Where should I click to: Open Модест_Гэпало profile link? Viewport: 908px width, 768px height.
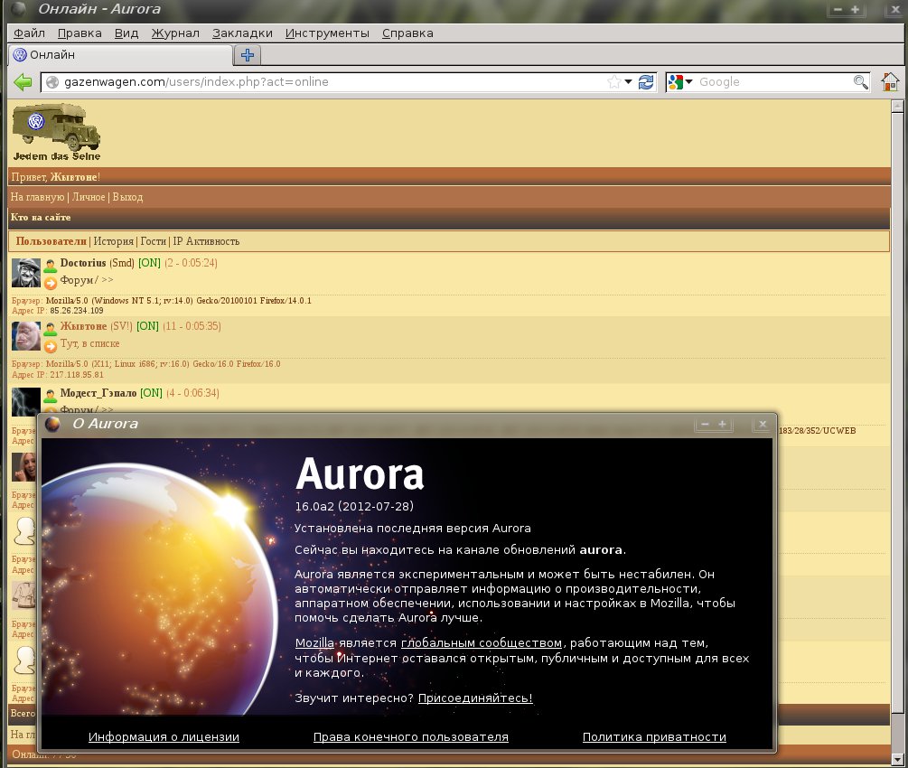98,393
